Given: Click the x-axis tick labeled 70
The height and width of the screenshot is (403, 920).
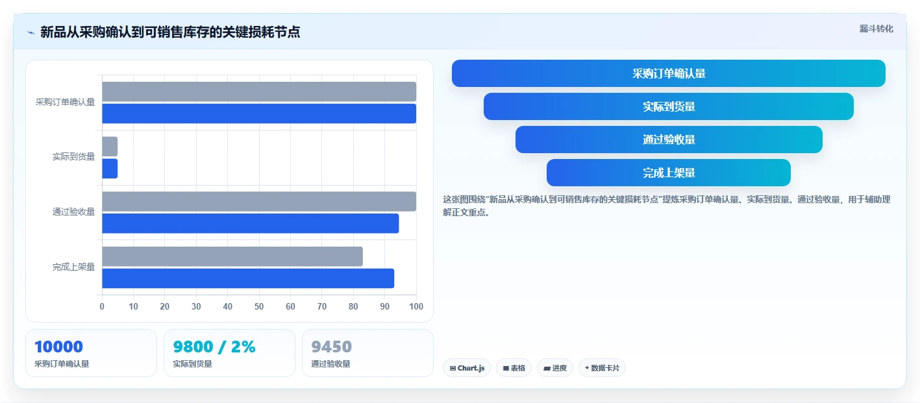Looking at the screenshot, I should tap(322, 306).
